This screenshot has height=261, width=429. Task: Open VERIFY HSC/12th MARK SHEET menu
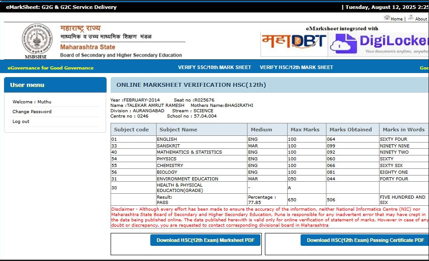(296, 67)
